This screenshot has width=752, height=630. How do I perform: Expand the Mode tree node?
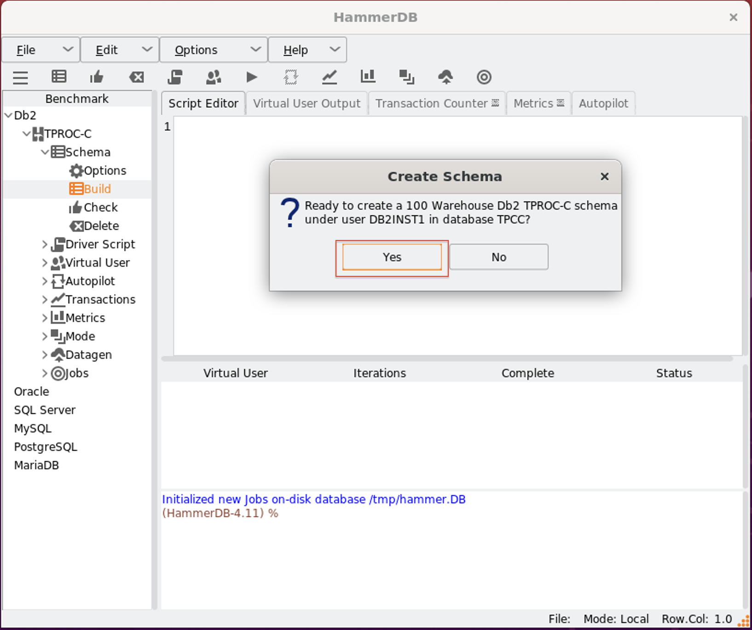[x=45, y=336]
